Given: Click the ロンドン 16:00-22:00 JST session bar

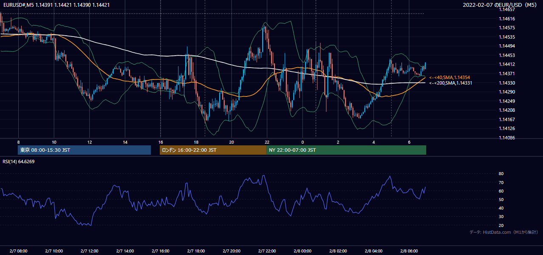Looking at the screenshot, I should click(213, 150).
